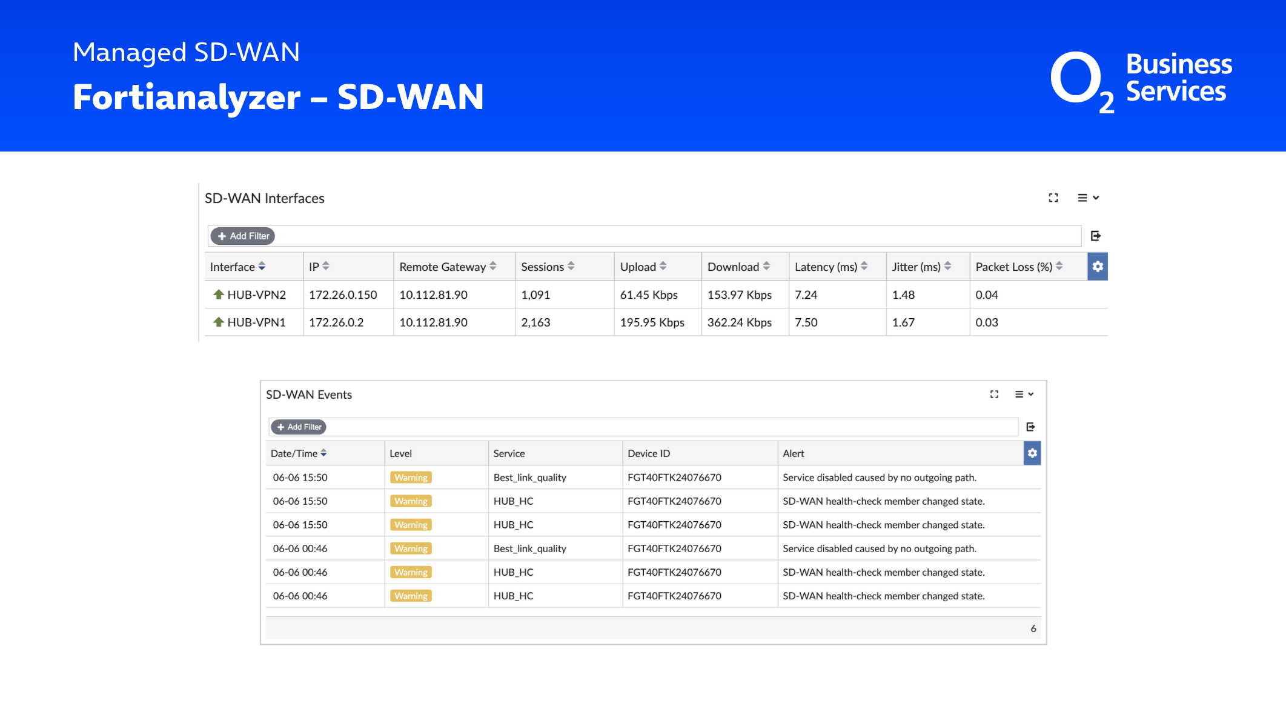The image size is (1286, 703).
Task: Select the HUB-VPN1 interface name
Action: point(256,322)
